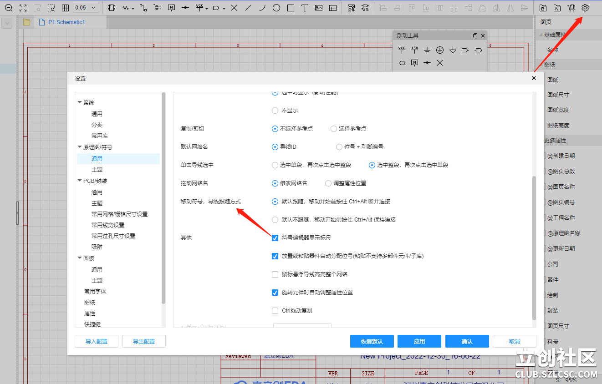Enable 鼠标悬浮导线高亮整个网络 checkbox
The image size is (602, 384).
[275, 274]
